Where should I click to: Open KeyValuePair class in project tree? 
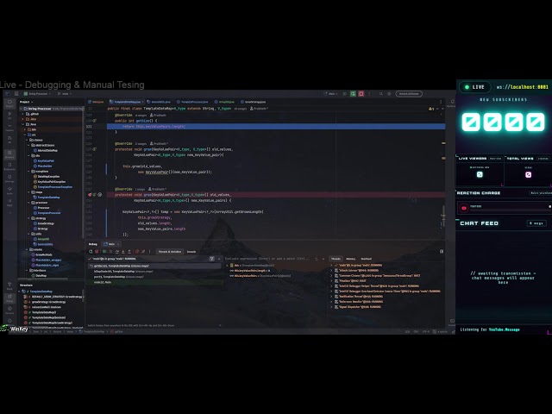[46, 161]
